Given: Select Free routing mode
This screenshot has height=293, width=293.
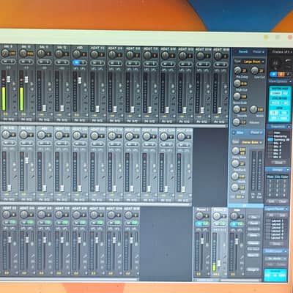Looking at the screenshot, I should (285, 93).
